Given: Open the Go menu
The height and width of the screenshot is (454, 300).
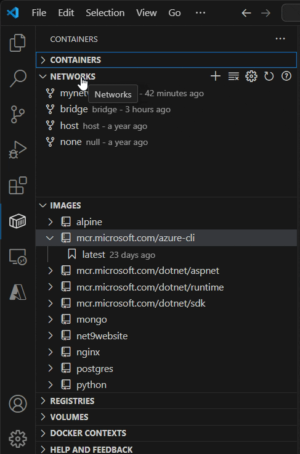Looking at the screenshot, I should pyautogui.click(x=174, y=13).
